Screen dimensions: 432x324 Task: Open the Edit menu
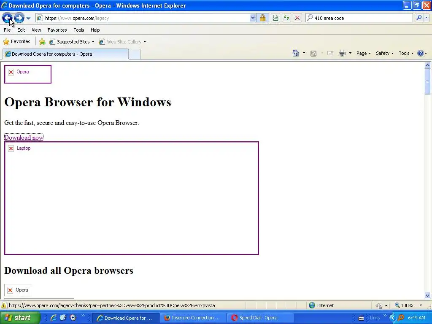[x=21, y=30]
